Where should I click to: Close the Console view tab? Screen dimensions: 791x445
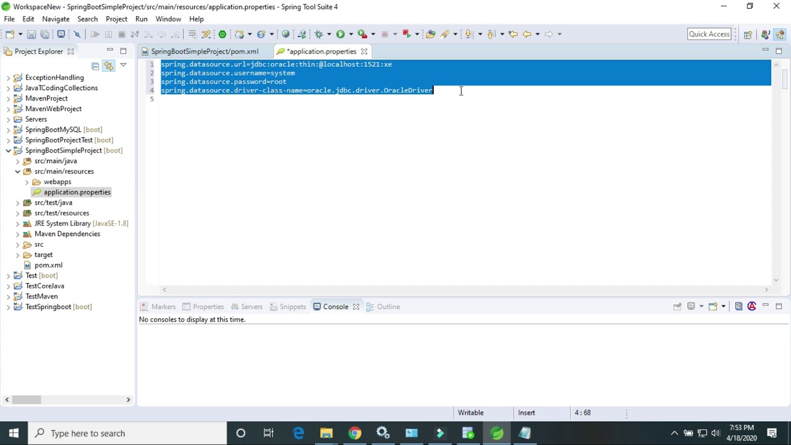coord(356,307)
